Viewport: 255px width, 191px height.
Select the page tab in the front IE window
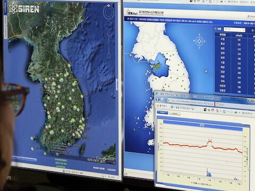[x=182, y=108]
